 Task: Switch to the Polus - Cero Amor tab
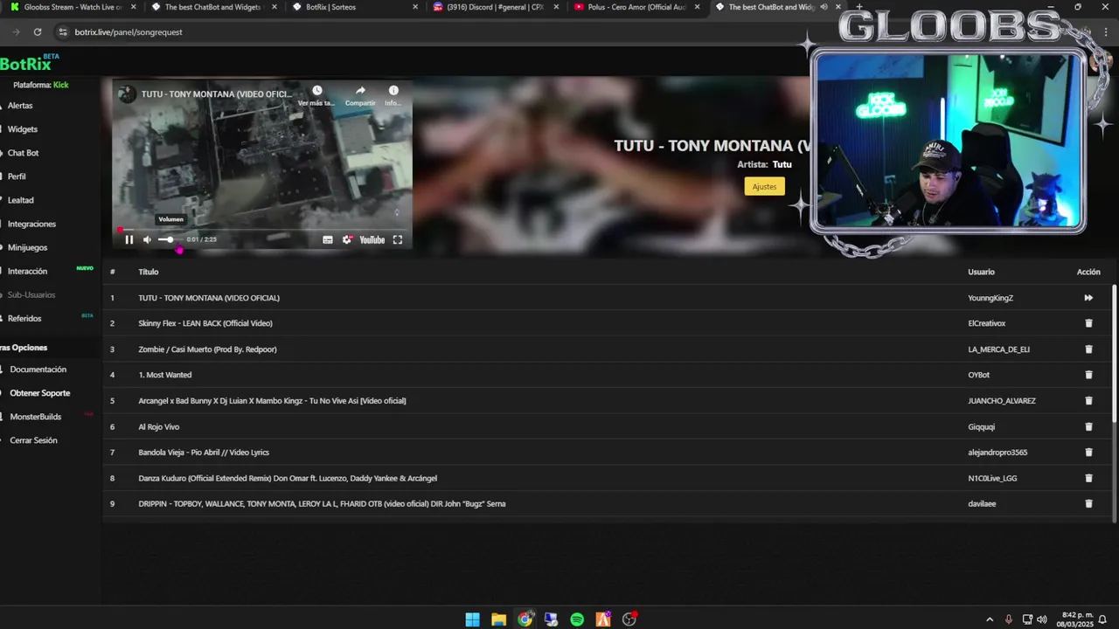[636, 7]
